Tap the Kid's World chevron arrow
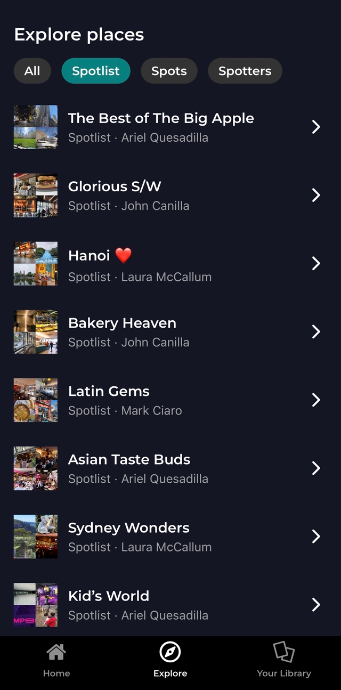 [x=316, y=604]
